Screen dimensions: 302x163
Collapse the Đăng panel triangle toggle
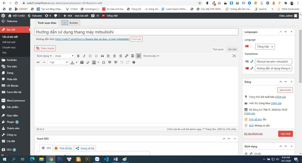pos(291,82)
